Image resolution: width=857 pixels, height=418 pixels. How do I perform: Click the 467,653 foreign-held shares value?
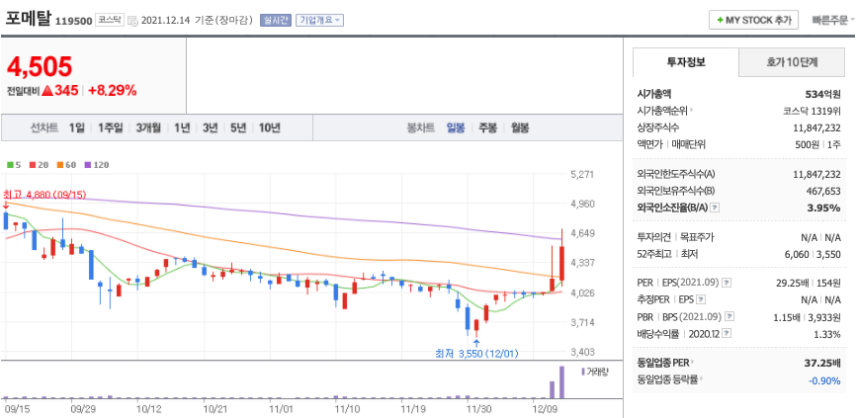823,191
